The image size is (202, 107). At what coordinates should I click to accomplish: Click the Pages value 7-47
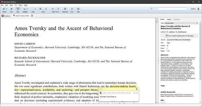168,51
